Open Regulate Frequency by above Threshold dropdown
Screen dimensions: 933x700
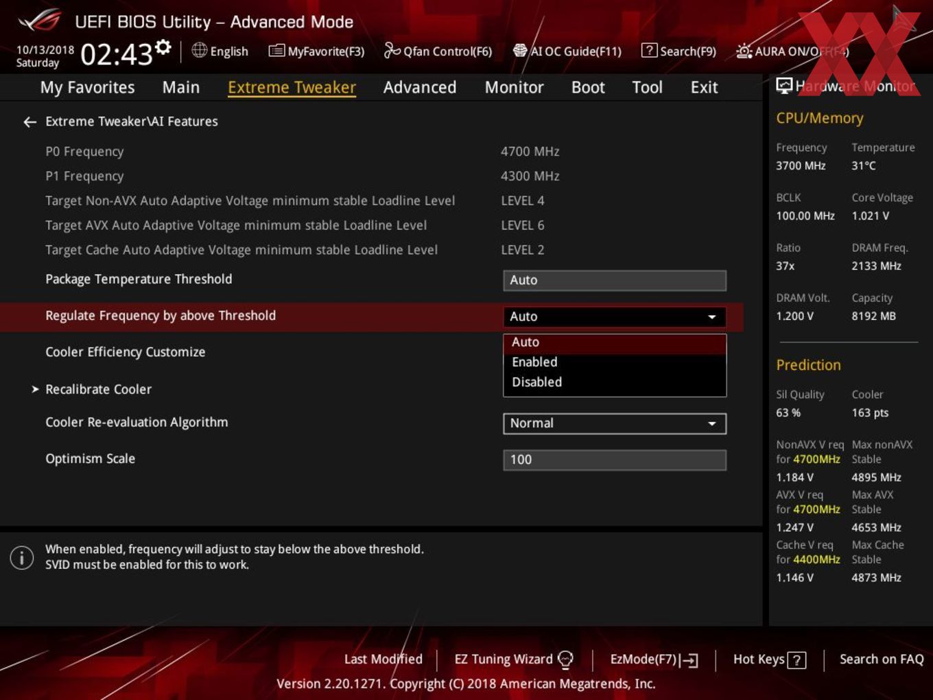coord(615,316)
